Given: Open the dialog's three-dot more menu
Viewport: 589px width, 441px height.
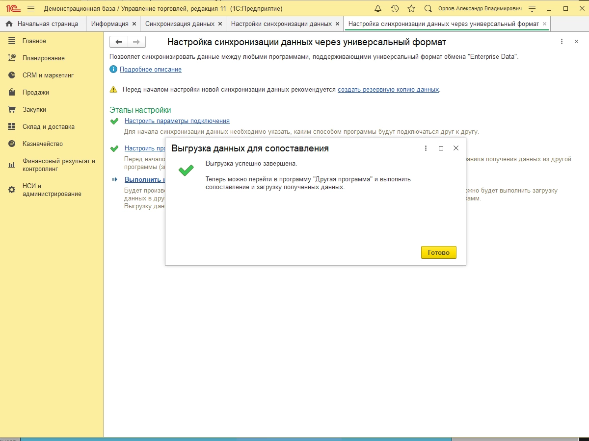Looking at the screenshot, I should point(426,148).
